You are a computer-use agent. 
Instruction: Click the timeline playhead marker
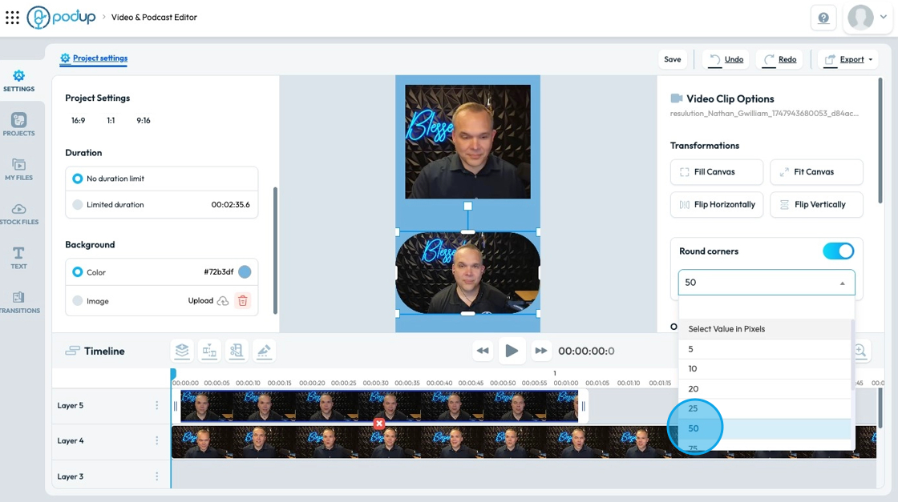(173, 373)
